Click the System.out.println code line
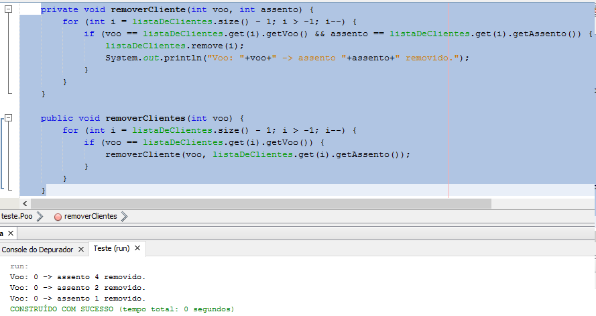Viewport: 596px width, 316px height. coord(287,58)
